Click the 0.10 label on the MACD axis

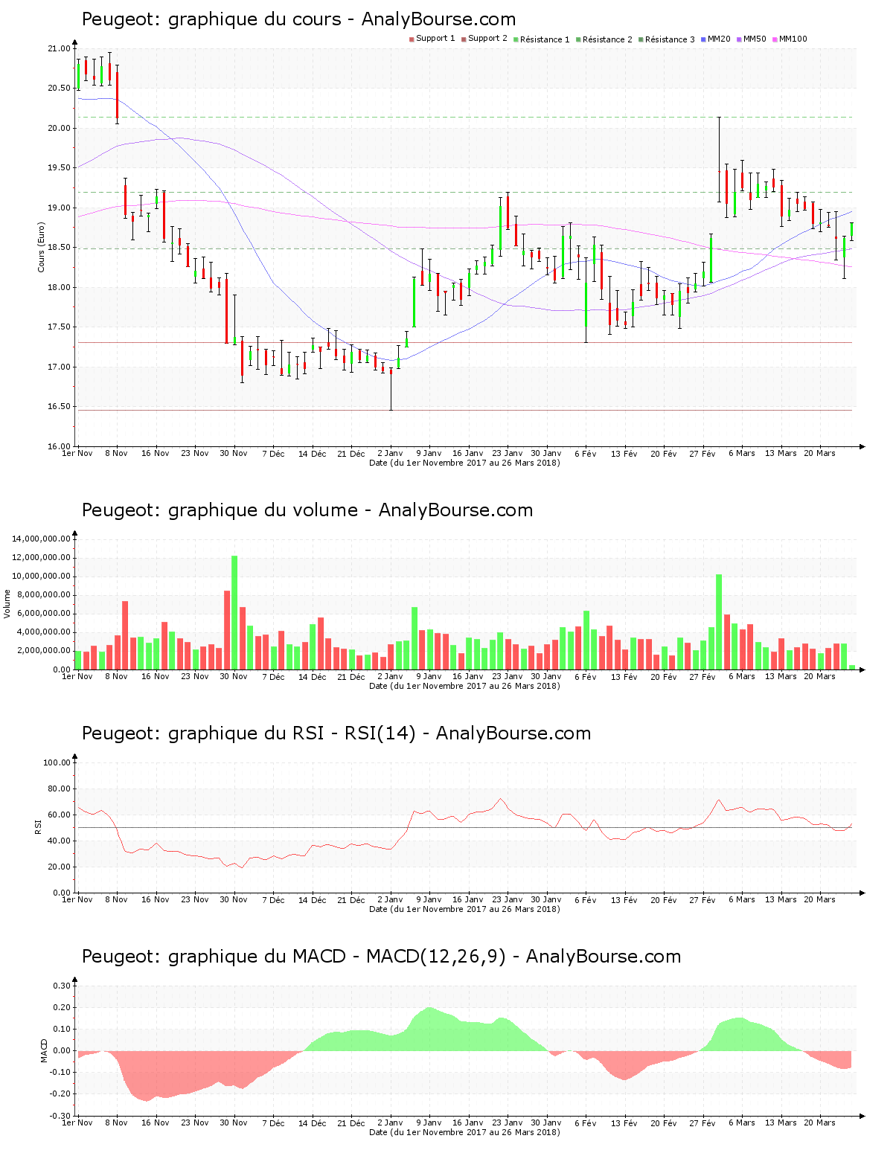[x=63, y=1030]
